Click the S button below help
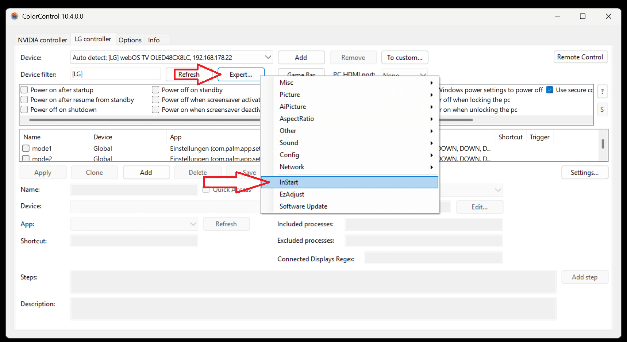The height and width of the screenshot is (342, 627). pyautogui.click(x=602, y=109)
